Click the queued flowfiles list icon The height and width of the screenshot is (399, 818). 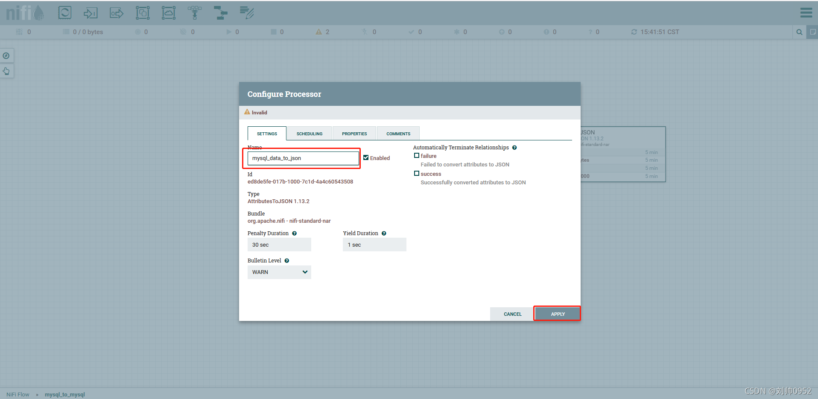tap(66, 32)
